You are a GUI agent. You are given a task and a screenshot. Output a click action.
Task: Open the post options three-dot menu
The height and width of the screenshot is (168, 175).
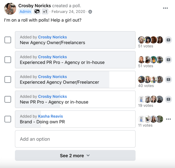point(165,8)
